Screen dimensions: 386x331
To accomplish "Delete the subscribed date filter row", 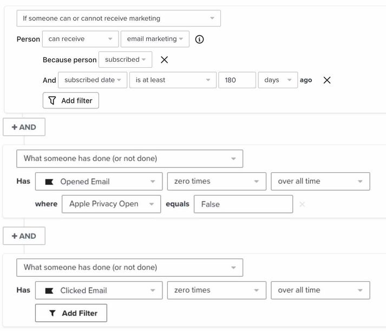I will 327,80.
